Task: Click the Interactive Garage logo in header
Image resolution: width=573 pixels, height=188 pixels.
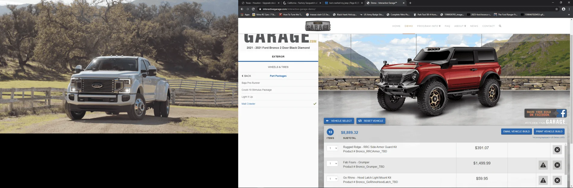Action: pyautogui.click(x=318, y=26)
